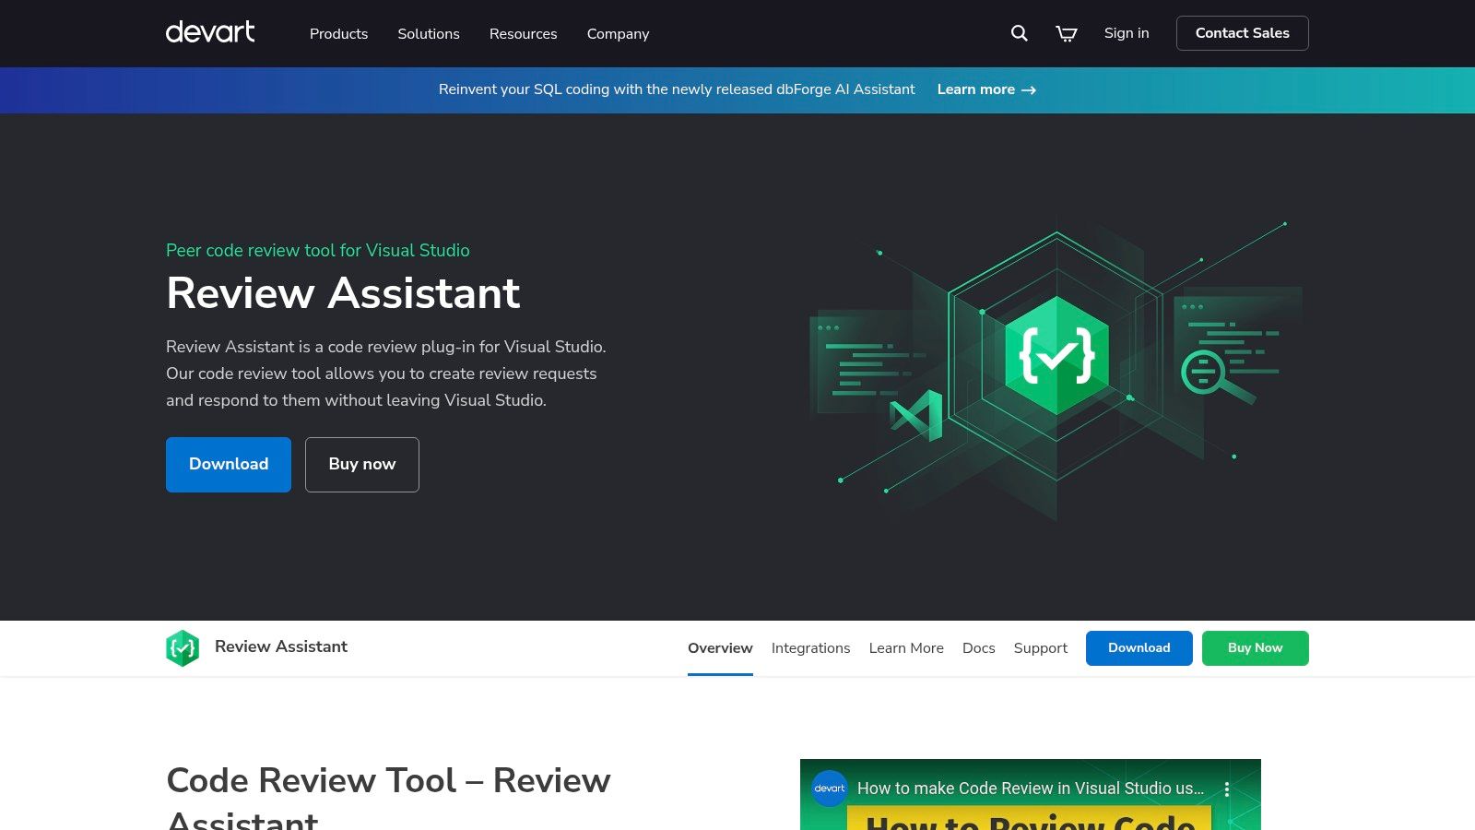Open the shopping cart icon
This screenshot has width=1475, height=830.
click(1067, 33)
